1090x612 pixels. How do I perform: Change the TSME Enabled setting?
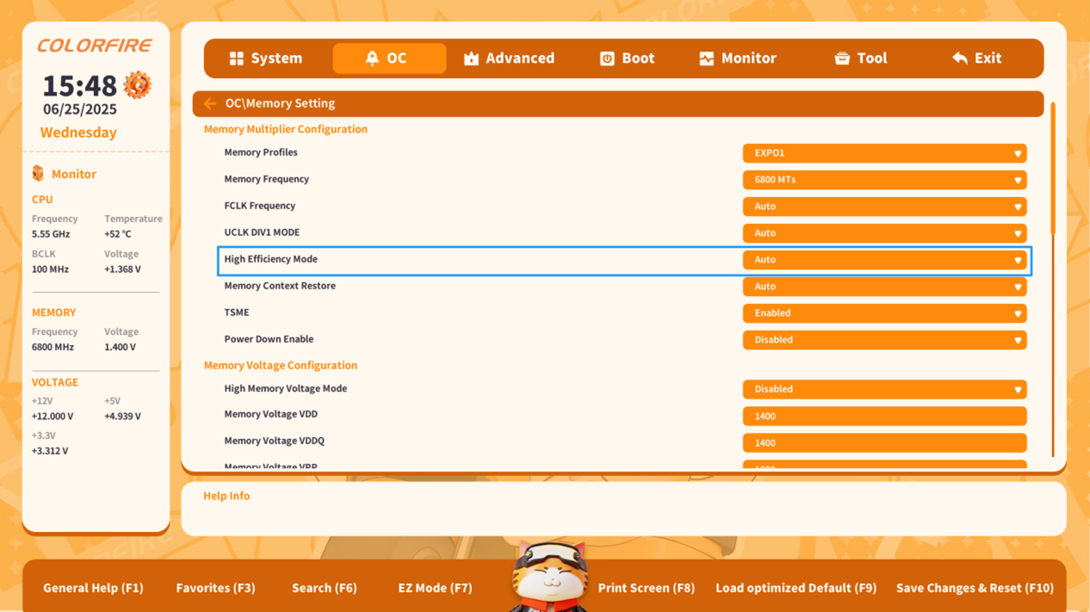tap(884, 313)
